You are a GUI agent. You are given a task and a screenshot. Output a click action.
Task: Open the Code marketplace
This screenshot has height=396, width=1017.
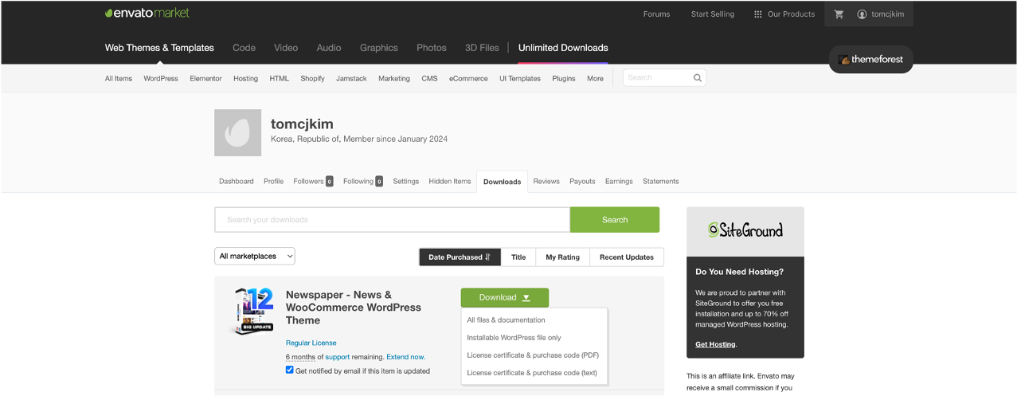244,48
